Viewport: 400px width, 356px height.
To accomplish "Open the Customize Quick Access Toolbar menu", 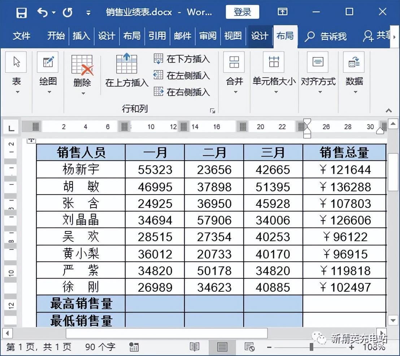I will click(88, 13).
